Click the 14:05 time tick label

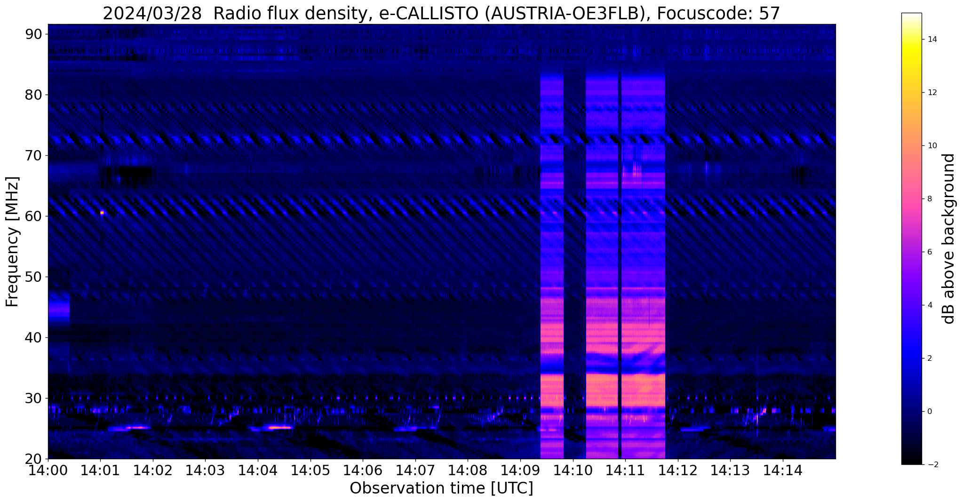tap(310, 470)
